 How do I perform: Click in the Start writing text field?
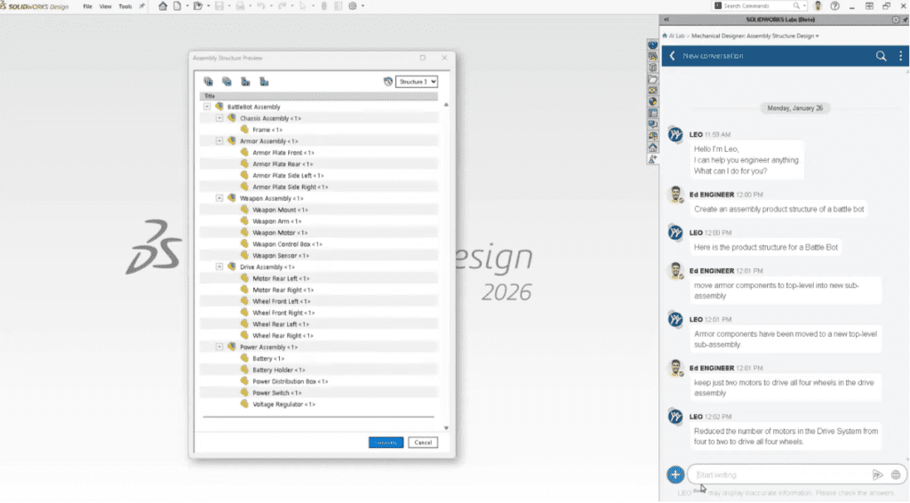point(778,475)
